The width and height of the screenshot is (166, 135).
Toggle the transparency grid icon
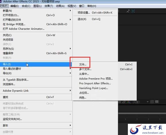tap(157, 102)
